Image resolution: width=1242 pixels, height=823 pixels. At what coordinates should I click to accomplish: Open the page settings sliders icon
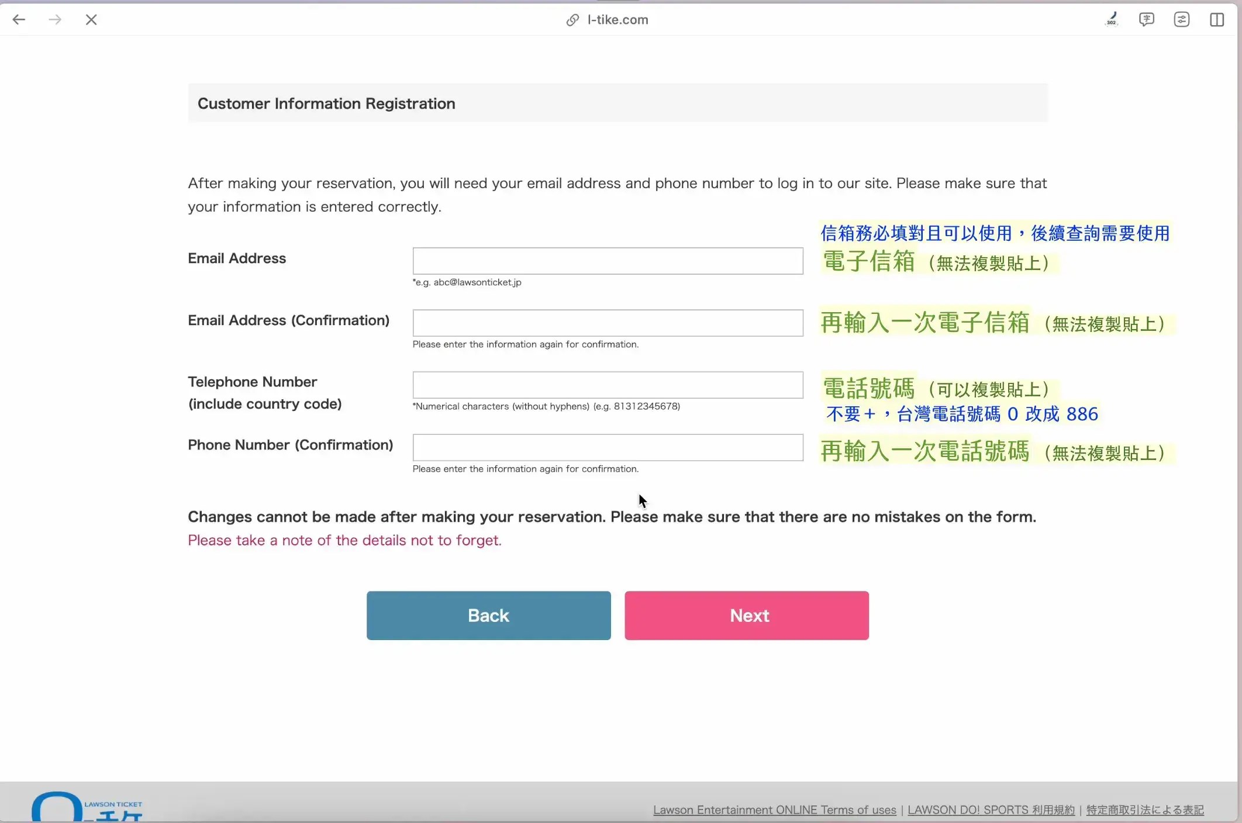pyautogui.click(x=1182, y=19)
